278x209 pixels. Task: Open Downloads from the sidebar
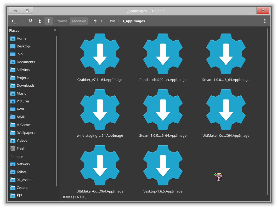[x=33, y=85]
